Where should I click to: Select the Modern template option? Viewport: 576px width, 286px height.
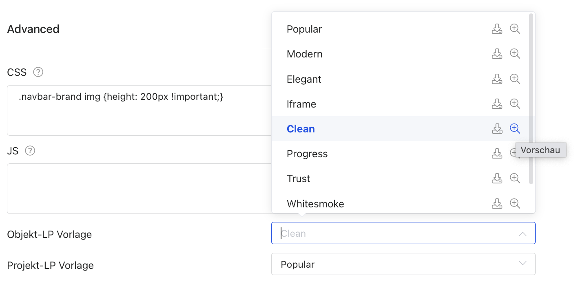[305, 54]
